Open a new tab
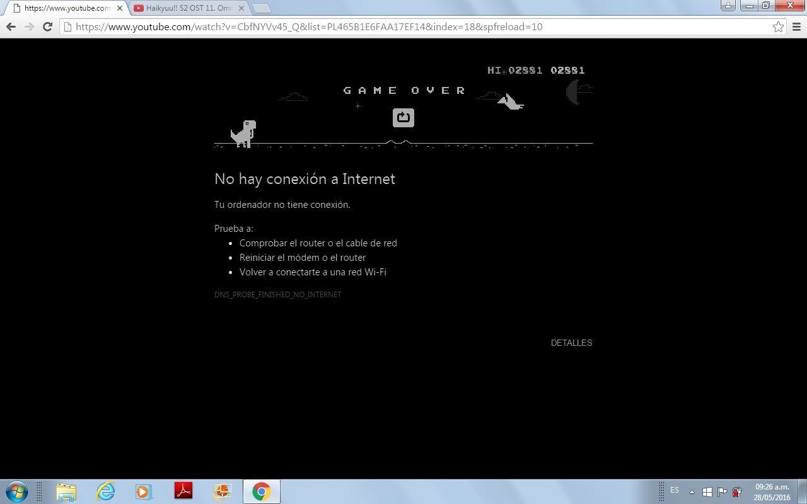The width and height of the screenshot is (807, 504). tap(261, 8)
